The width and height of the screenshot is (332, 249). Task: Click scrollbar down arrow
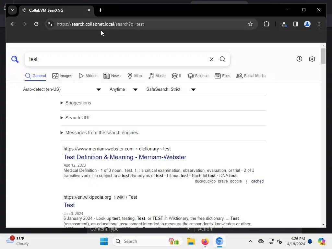coord(323,225)
